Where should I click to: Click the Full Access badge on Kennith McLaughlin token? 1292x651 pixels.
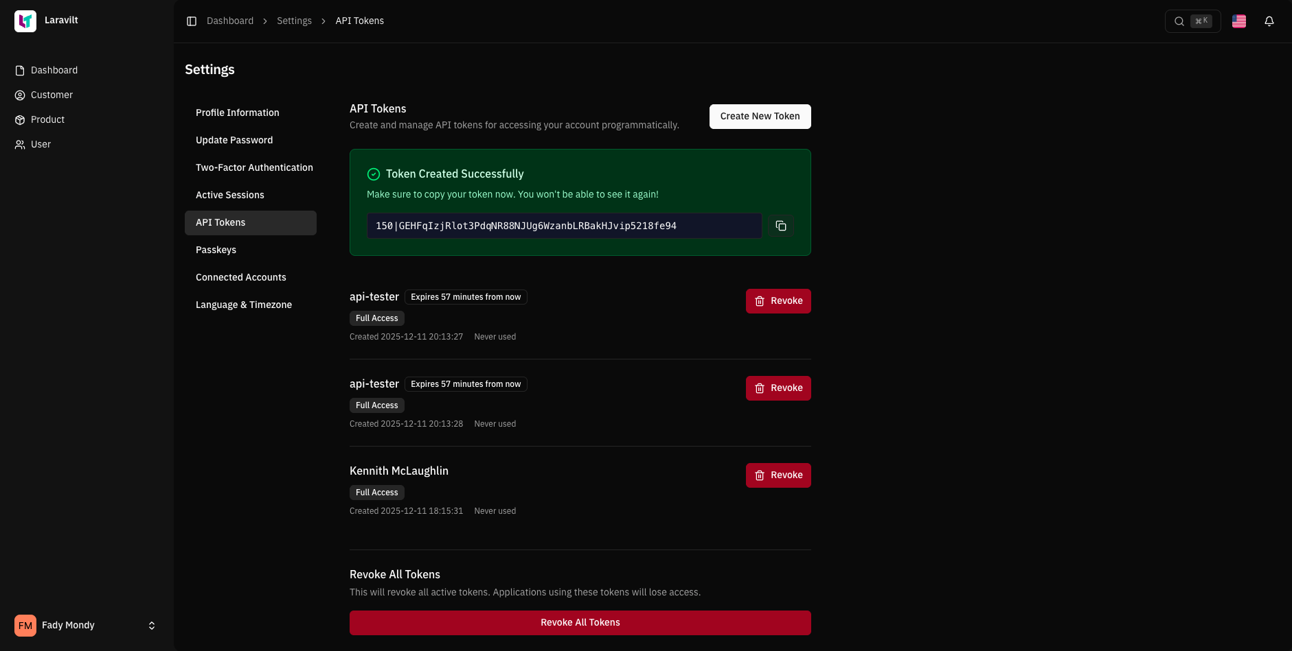[x=376, y=492]
